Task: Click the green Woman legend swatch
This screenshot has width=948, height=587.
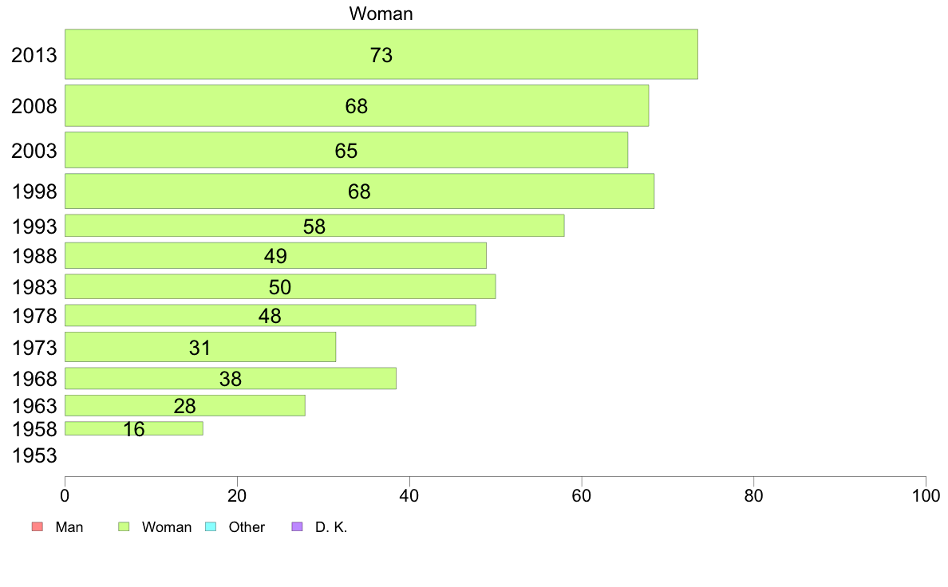Action: (x=124, y=526)
